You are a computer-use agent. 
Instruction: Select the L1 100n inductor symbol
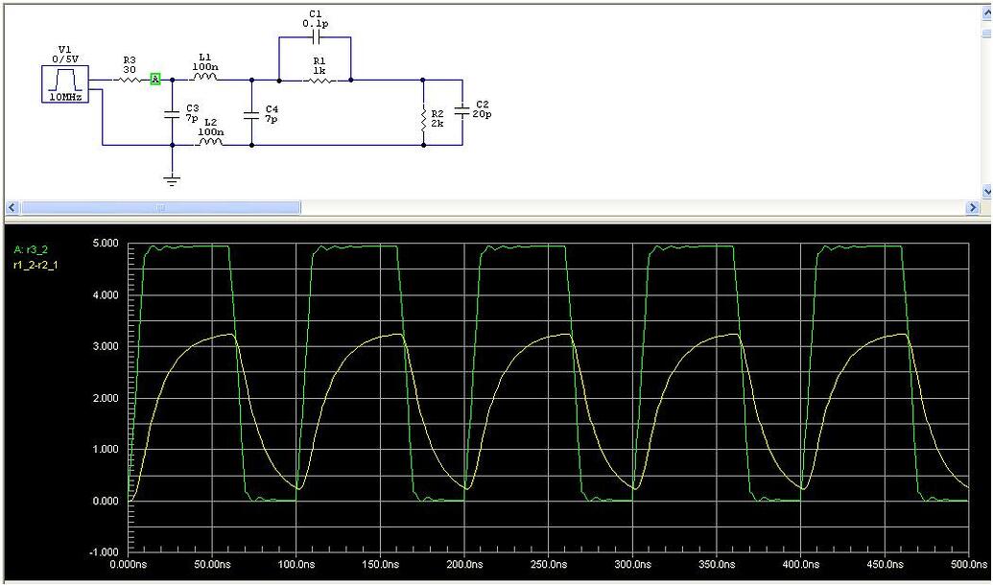point(203,76)
